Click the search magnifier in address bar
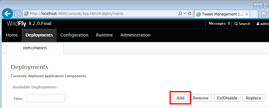 click(180, 13)
